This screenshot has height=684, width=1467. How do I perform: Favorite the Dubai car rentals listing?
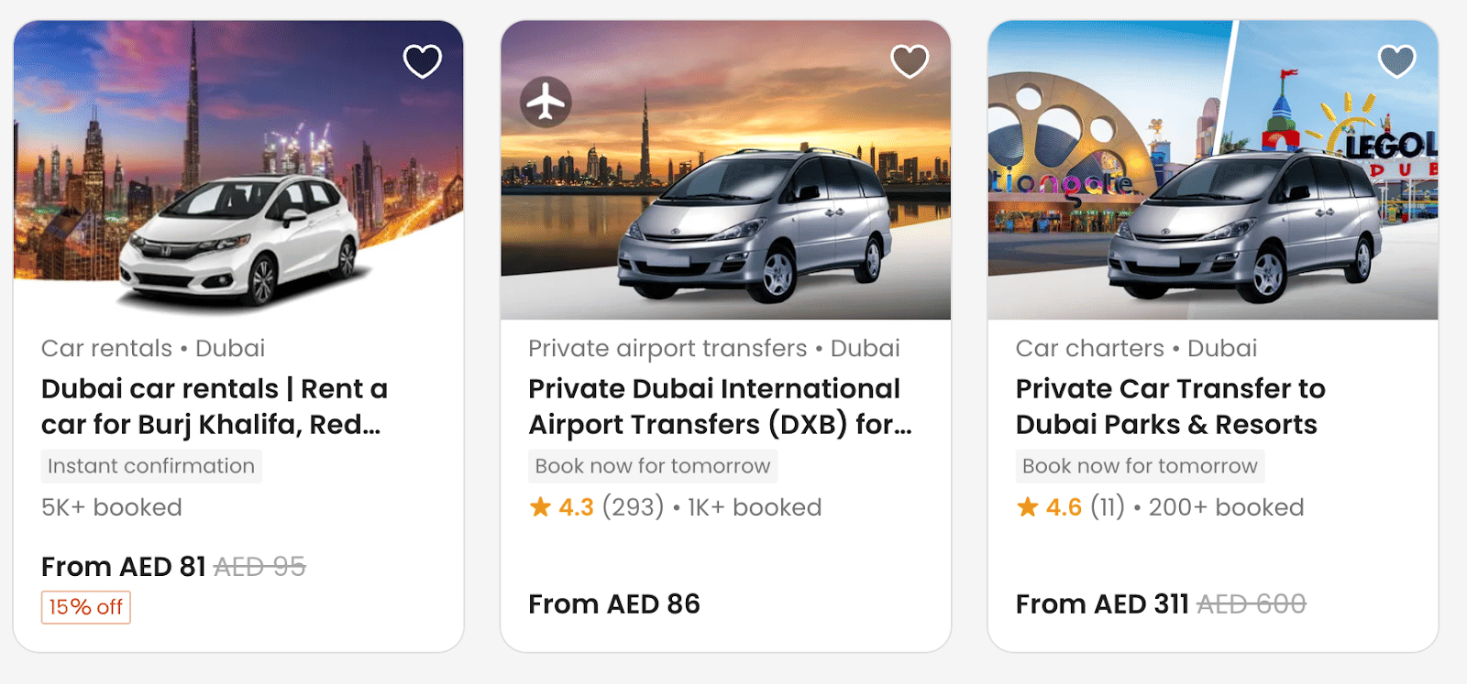(423, 61)
